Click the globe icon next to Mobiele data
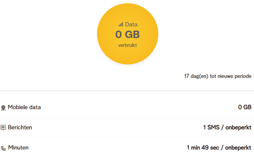Image resolution: width=254 pixels, height=155 pixels. click(3, 108)
